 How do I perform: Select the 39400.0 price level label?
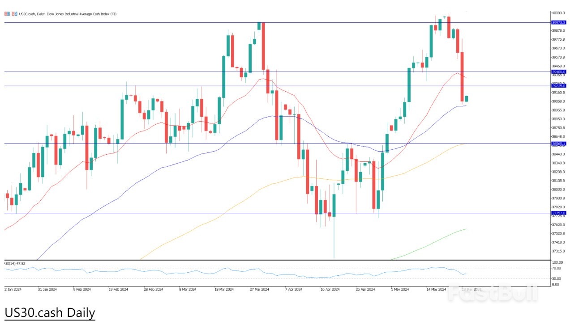tap(559, 72)
